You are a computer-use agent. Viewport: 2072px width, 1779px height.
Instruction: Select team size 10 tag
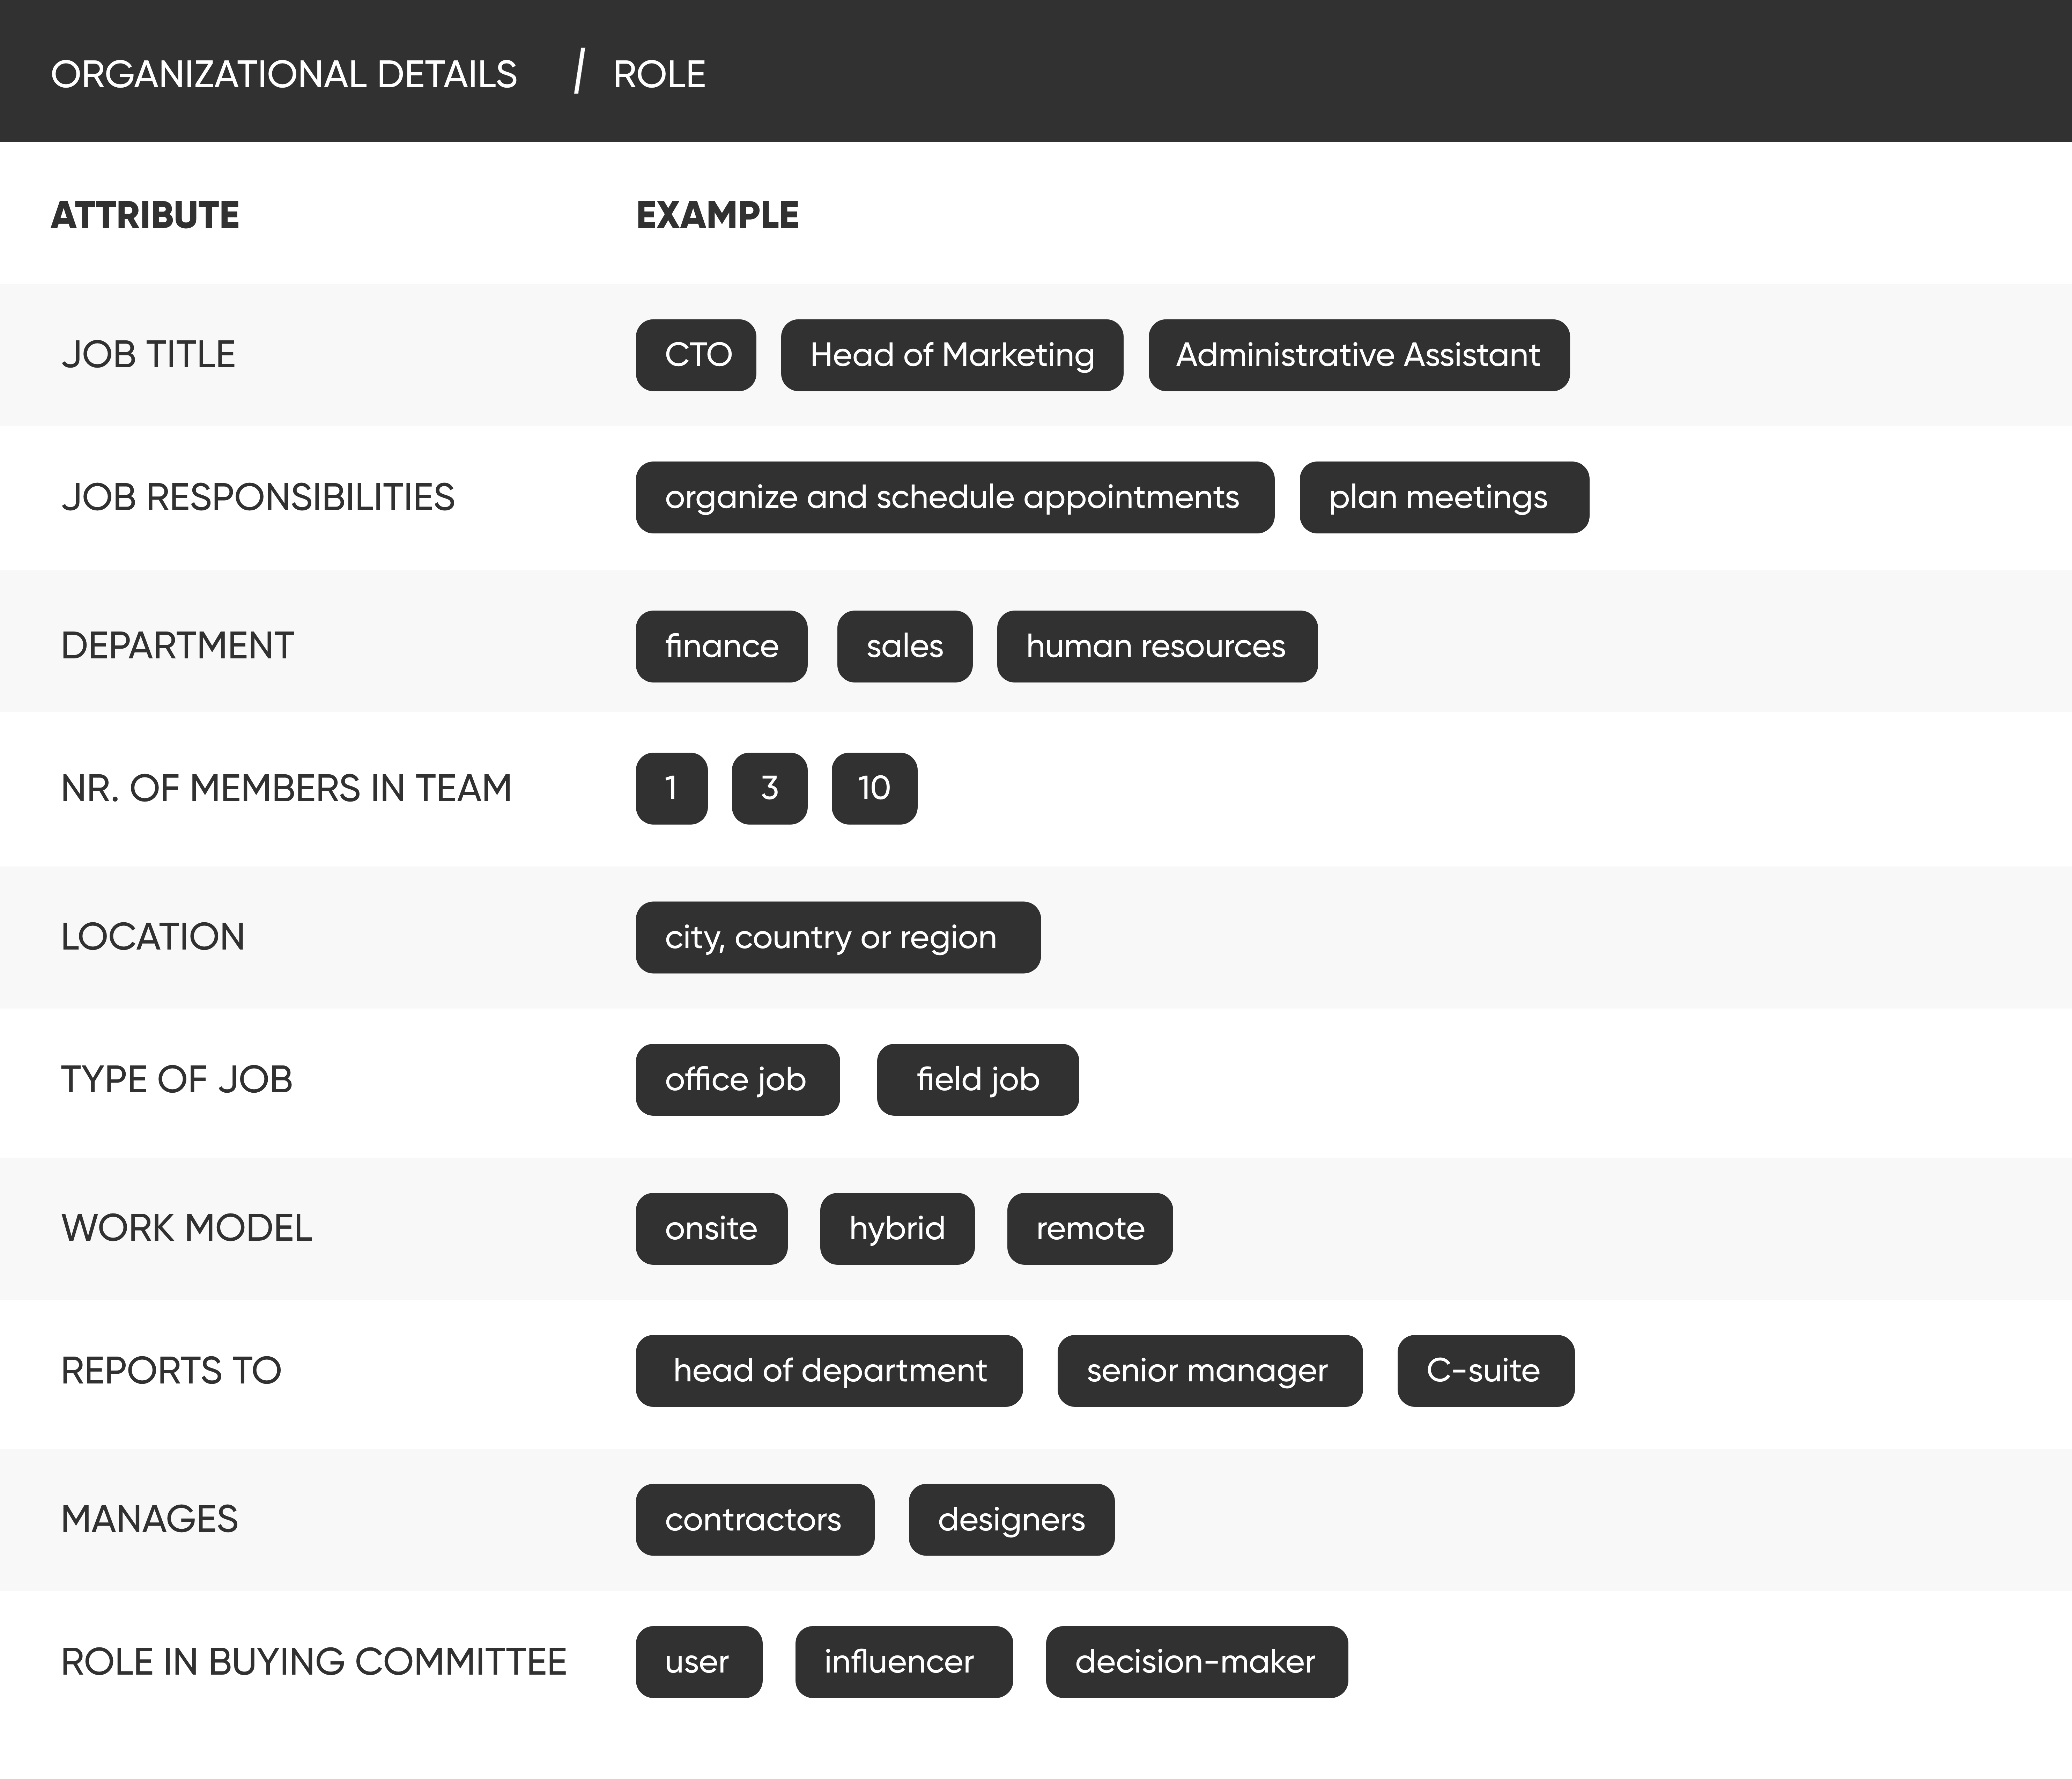874,788
